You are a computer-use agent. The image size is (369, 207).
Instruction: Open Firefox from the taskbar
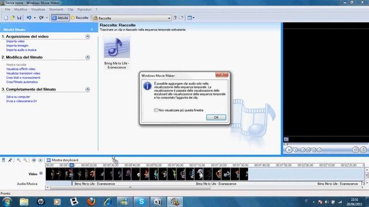point(91,202)
